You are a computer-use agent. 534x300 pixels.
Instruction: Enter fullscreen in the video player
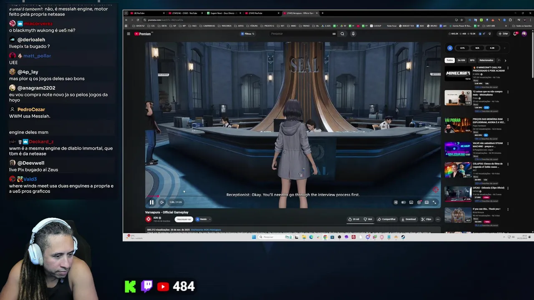434,202
